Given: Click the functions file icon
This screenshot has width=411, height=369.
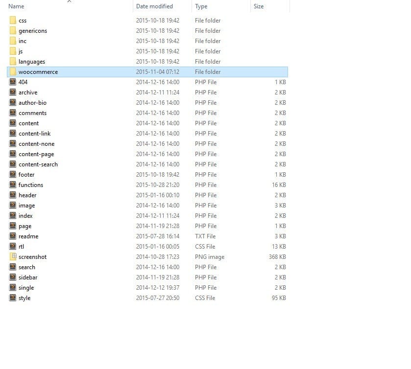Looking at the screenshot, I should 13,184.
